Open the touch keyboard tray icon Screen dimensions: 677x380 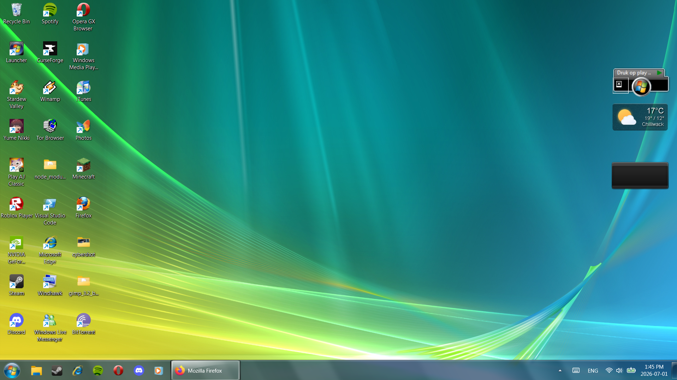point(576,370)
